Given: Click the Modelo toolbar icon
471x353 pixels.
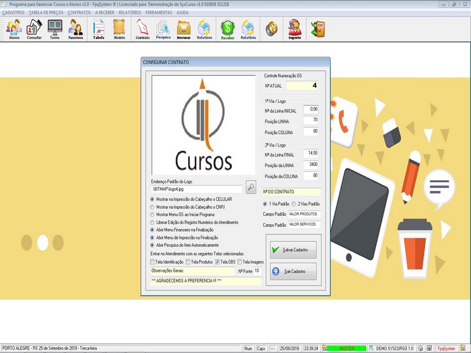Looking at the screenshot, I should pyautogui.click(x=119, y=29).
